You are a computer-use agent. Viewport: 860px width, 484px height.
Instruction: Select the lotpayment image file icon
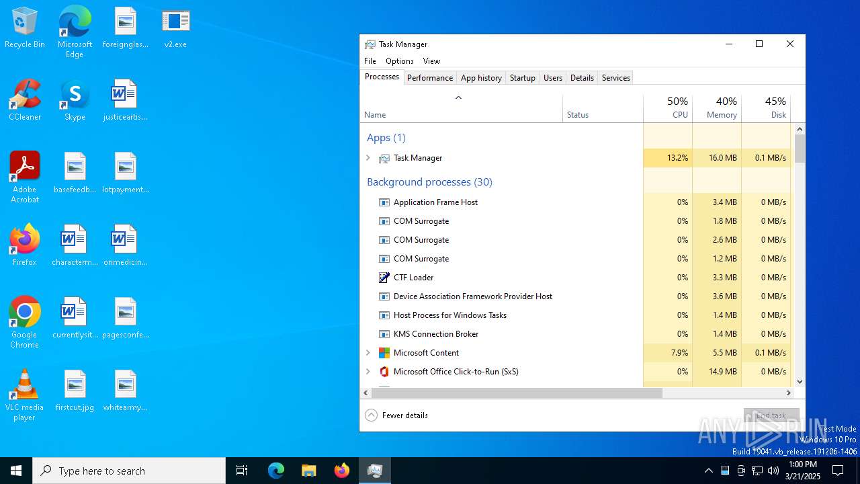click(125, 167)
